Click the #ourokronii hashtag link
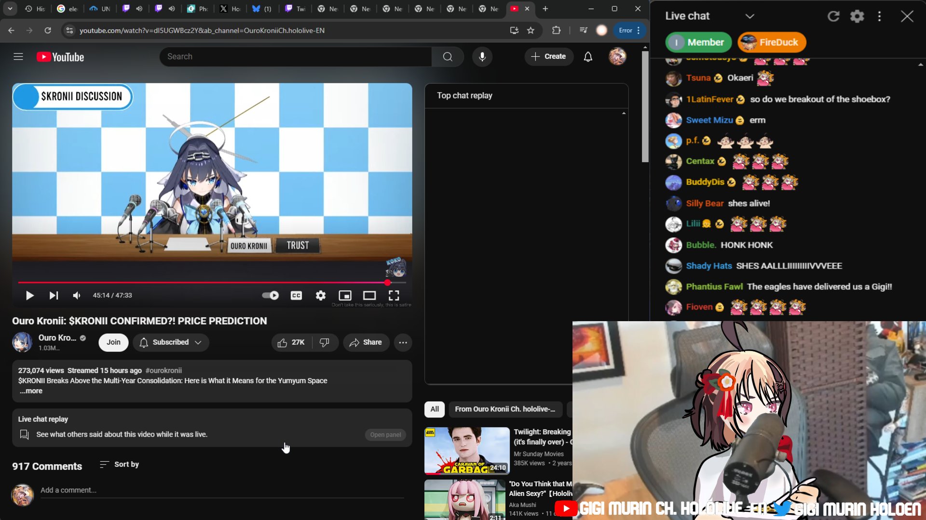The image size is (926, 520). tap(163, 370)
